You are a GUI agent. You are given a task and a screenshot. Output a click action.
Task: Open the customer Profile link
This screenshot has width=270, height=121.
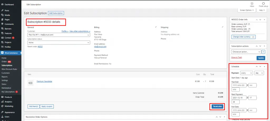pos(65,31)
